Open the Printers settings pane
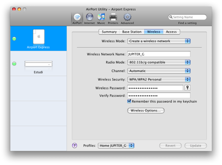 coord(113,19)
